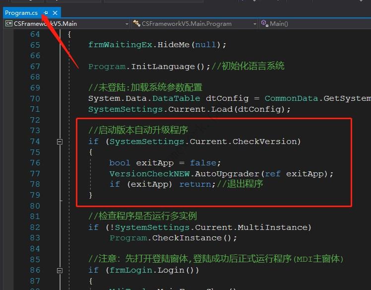Collapse the if frmLogin.Login block on line 86

(60, 271)
